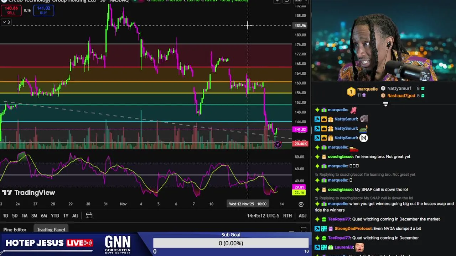Select the 1D time range
The width and height of the screenshot is (456, 256).
click(x=6, y=216)
